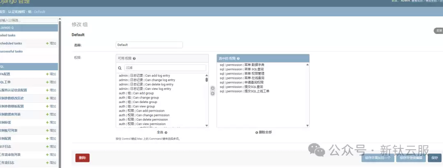The image size is (443, 168).
Task: Click 增加 beside 实例账号列表
Action: (x=51, y=130)
